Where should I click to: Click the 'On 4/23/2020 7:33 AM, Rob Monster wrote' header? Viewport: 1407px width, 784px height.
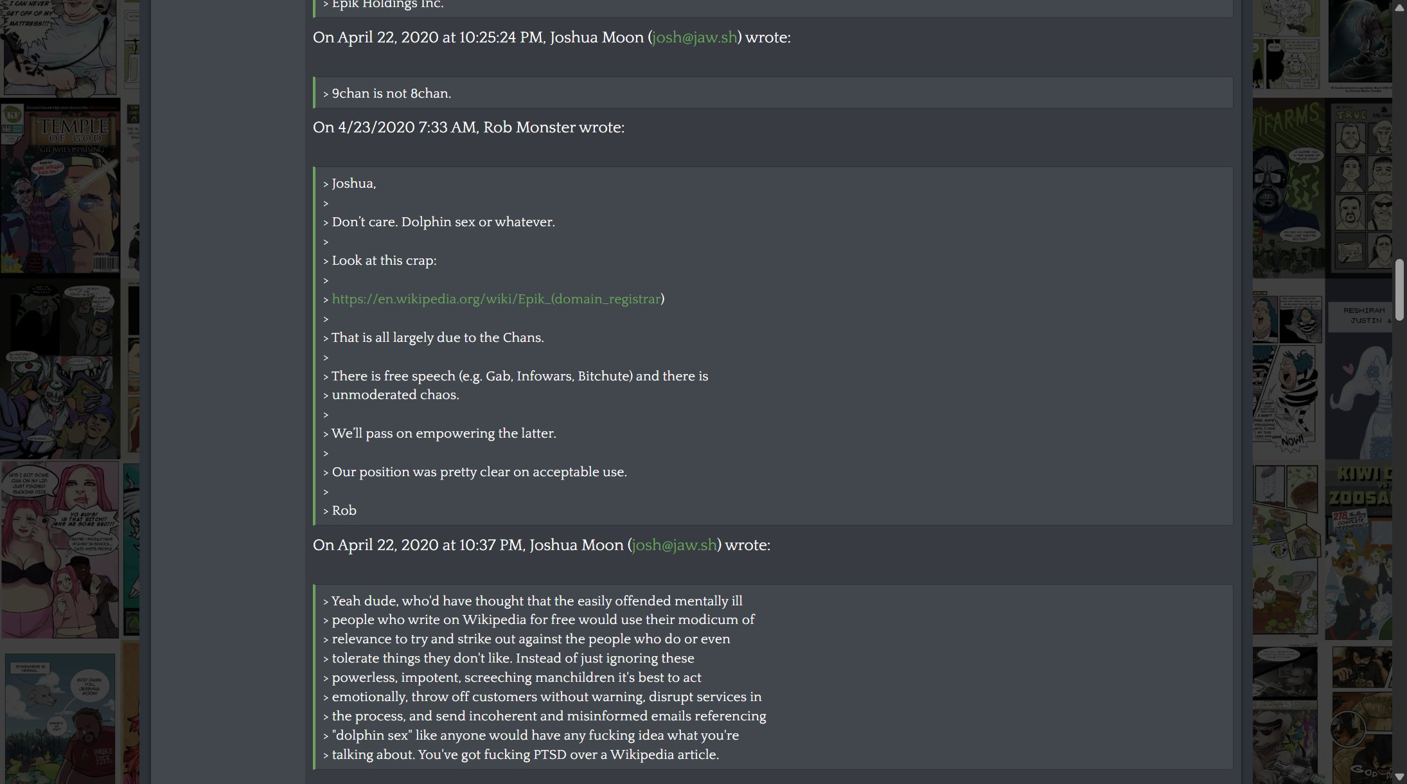pyautogui.click(x=468, y=127)
